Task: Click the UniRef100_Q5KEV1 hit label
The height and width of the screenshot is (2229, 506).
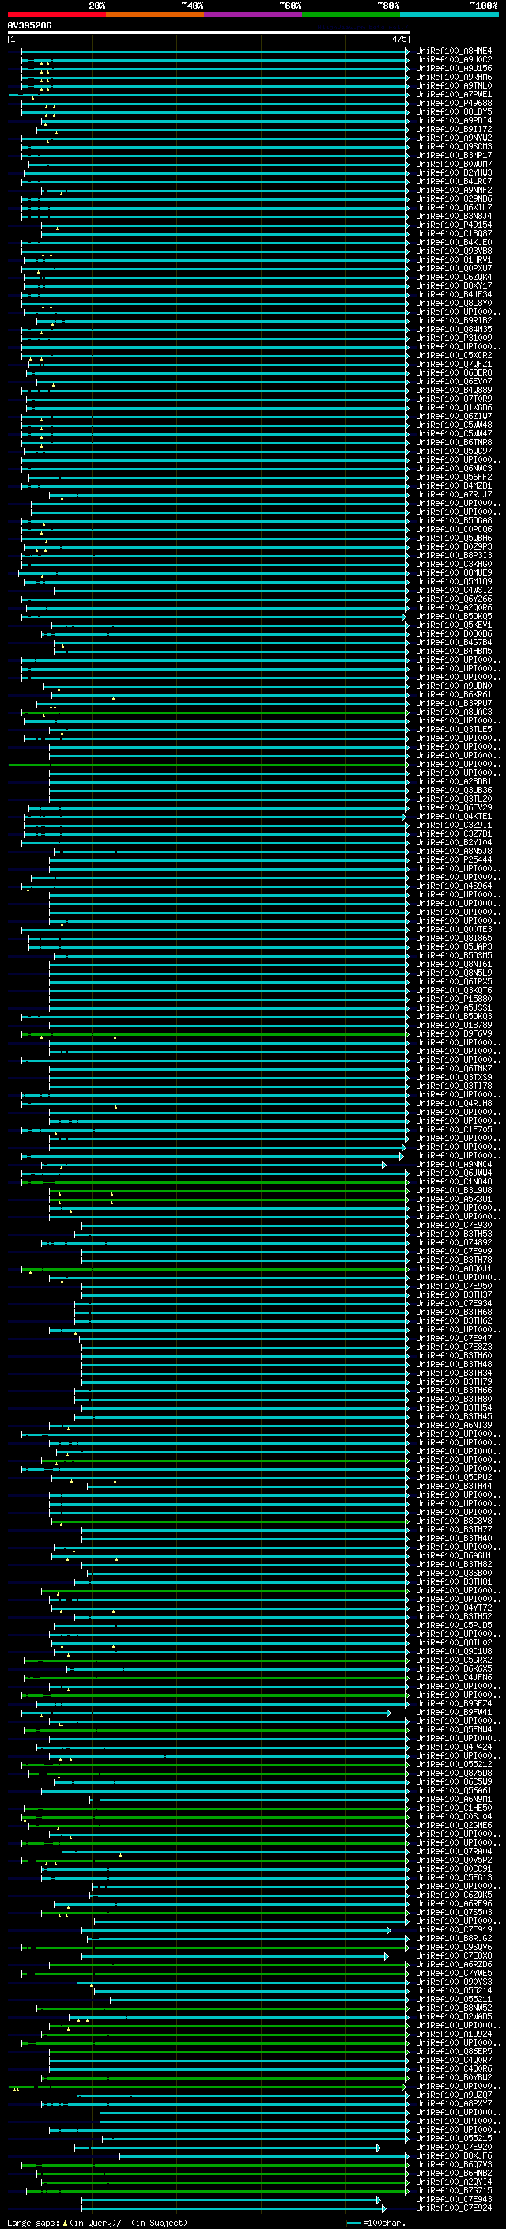Action: (x=454, y=625)
